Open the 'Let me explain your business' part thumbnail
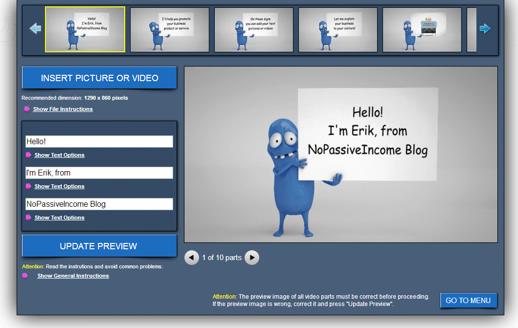 click(x=338, y=29)
